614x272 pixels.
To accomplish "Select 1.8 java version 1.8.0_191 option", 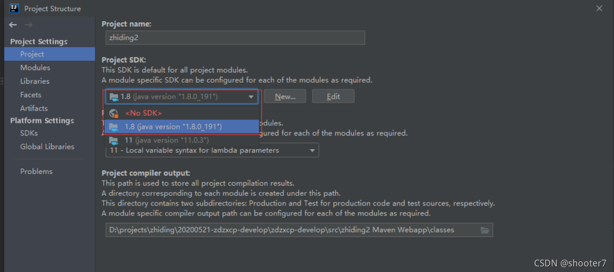I will 181,127.
